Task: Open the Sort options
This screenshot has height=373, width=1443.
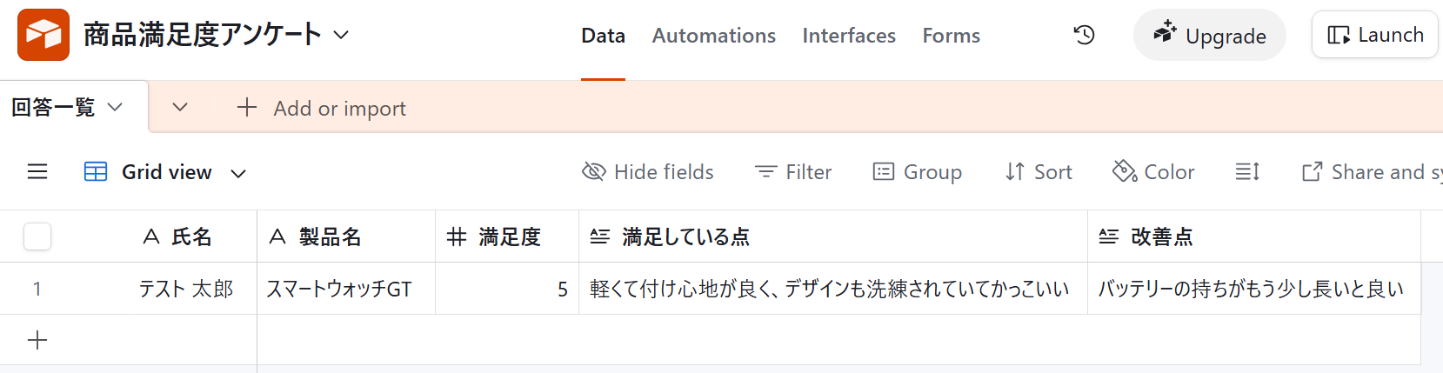Action: (1039, 172)
